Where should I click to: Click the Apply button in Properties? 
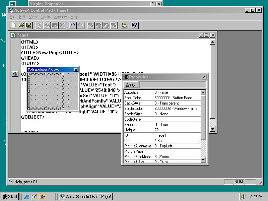click(131, 85)
